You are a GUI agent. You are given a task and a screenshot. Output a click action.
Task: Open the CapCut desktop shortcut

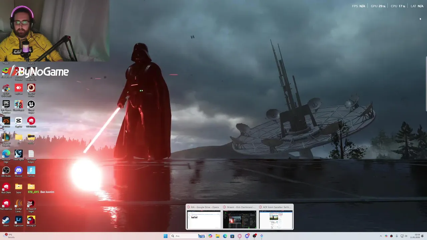coord(19,122)
